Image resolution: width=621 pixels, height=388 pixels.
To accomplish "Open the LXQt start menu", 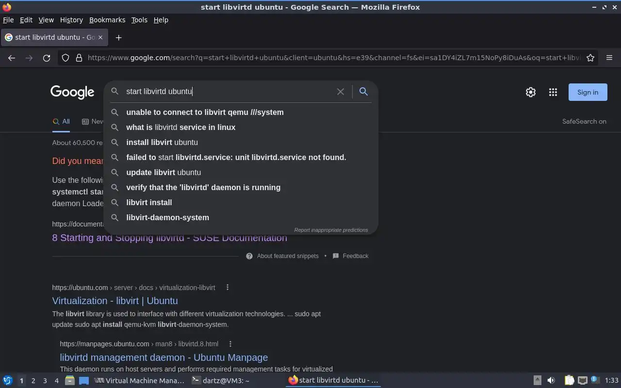I will pyautogui.click(x=7, y=380).
